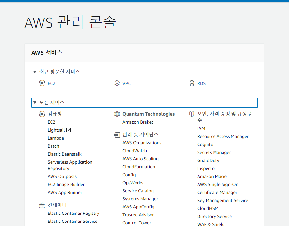Image resolution: width=289 pixels, height=226 pixels.
Task: Open EC2 under the 컴퓨팅 category
Action: coord(51,122)
